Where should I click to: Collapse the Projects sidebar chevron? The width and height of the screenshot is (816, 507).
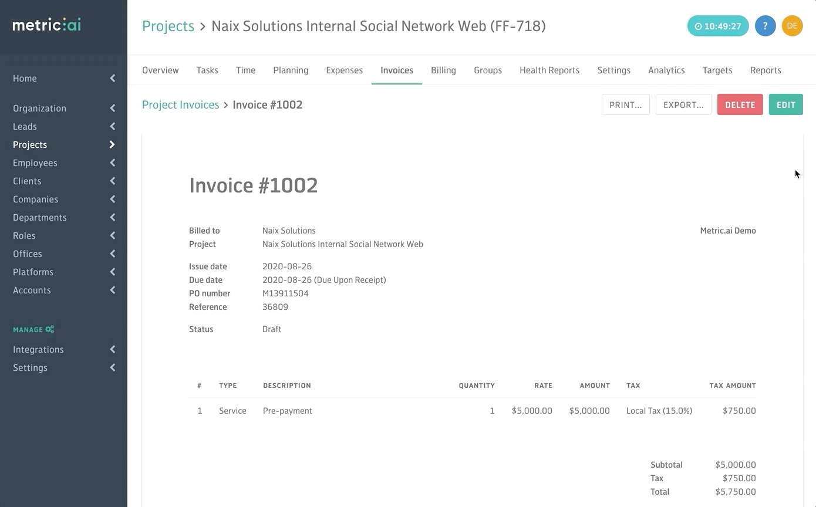[x=112, y=144]
